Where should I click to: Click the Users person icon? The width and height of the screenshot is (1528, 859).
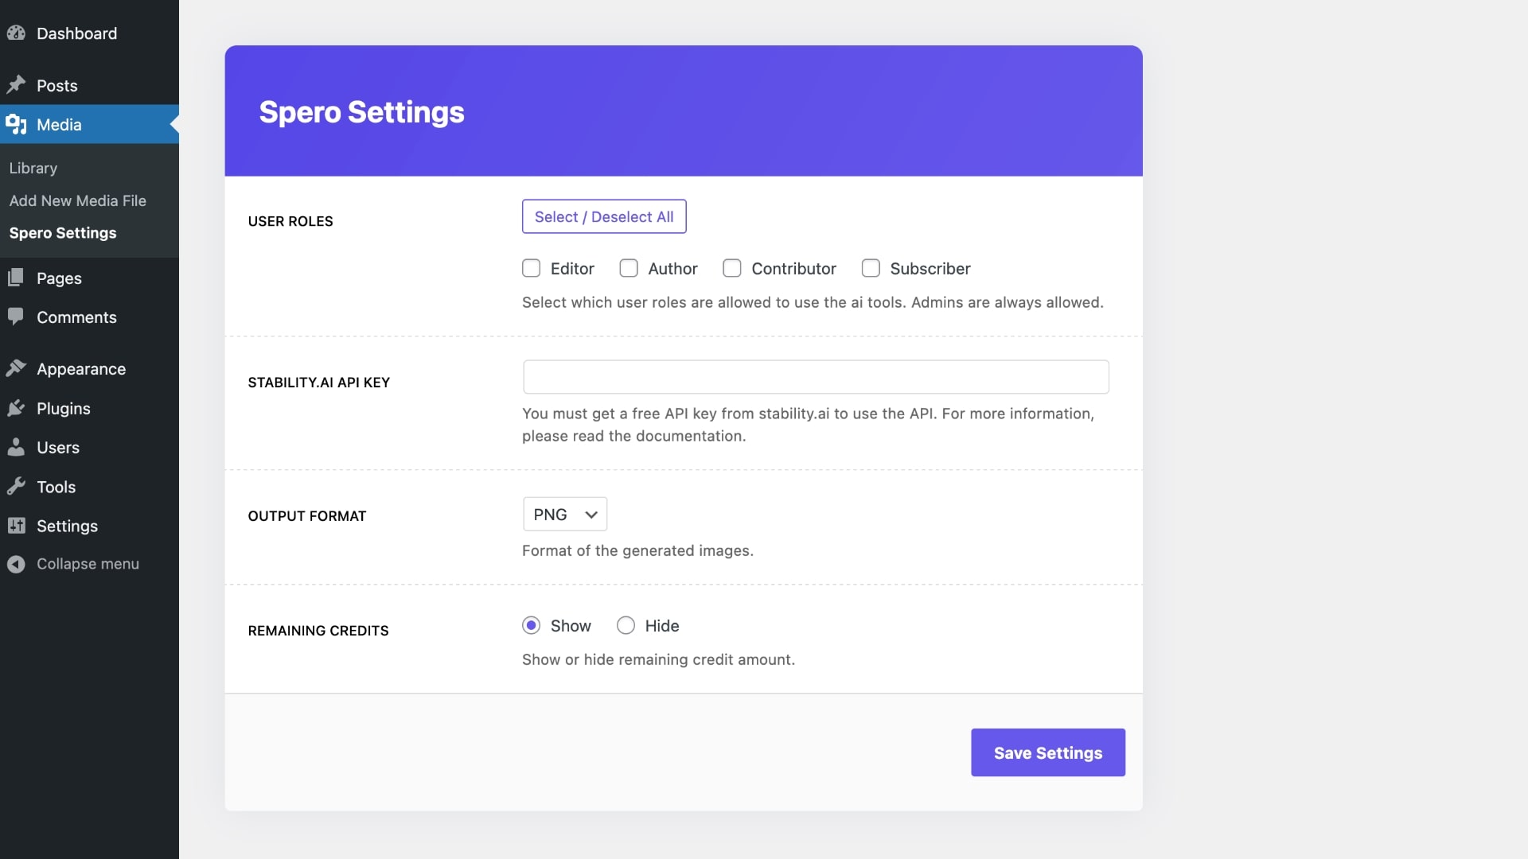pos(16,447)
